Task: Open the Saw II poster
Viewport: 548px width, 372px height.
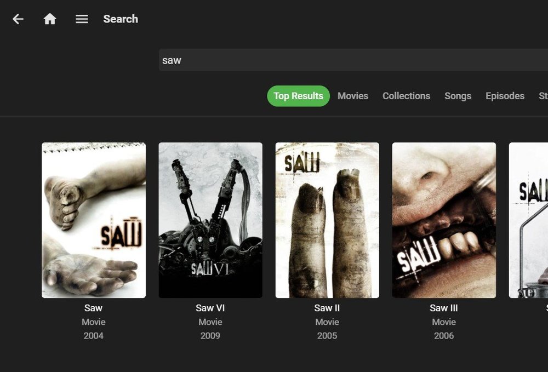Action: pos(327,219)
